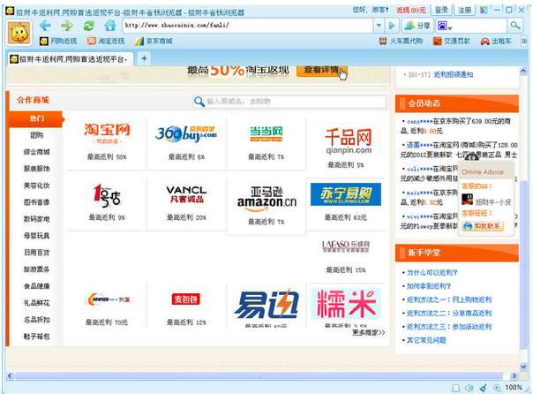Click the browser back arrow button

tap(45, 26)
